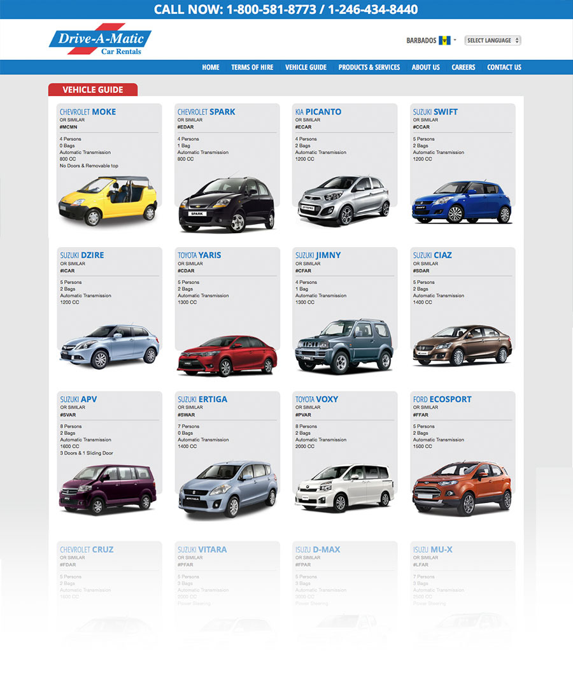Open the Isuzu D-Max title link
The image size is (573, 677).
(318, 550)
